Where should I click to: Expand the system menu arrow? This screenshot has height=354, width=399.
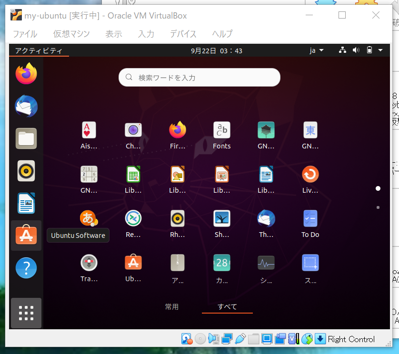tap(380, 50)
